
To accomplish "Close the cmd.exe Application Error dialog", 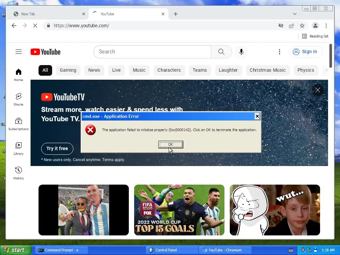I will tap(257, 116).
